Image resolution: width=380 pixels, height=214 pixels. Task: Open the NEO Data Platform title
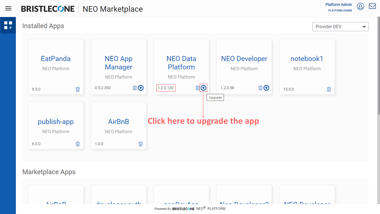(x=181, y=63)
